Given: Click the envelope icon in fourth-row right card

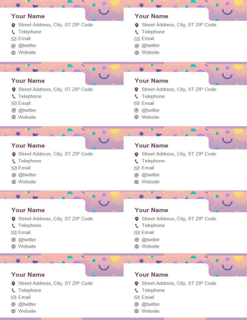Looking at the screenshot, I should pos(137,233).
